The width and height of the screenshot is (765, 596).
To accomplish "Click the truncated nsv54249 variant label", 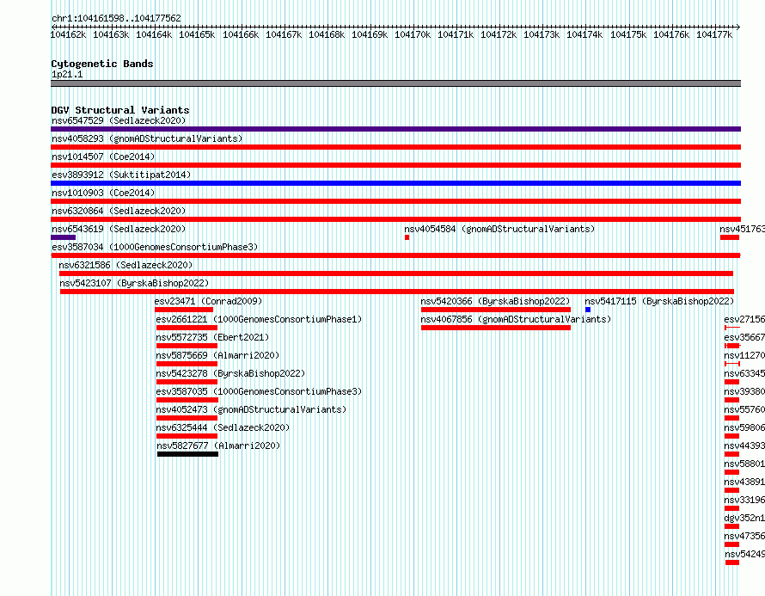I will [x=745, y=554].
